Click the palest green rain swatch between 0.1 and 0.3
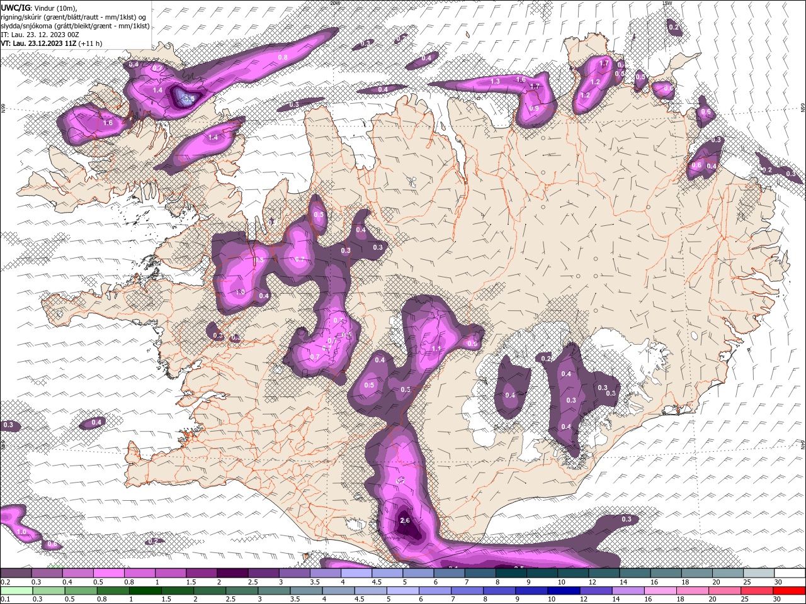806x604 pixels. coord(16,590)
